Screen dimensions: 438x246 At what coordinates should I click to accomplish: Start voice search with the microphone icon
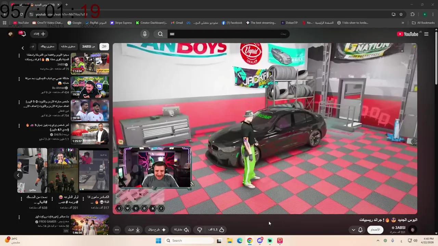coord(145,34)
